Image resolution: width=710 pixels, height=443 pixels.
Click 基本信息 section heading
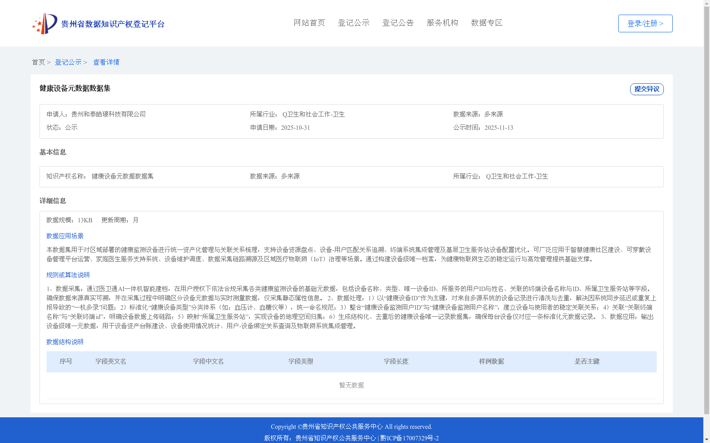pyautogui.click(x=53, y=152)
